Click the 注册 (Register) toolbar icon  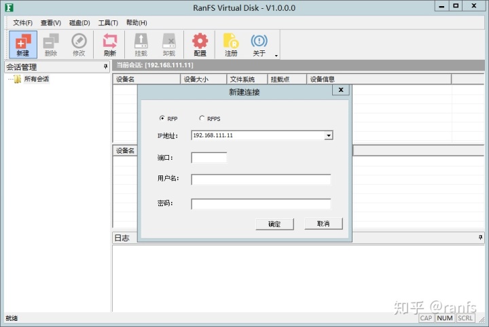pos(231,45)
